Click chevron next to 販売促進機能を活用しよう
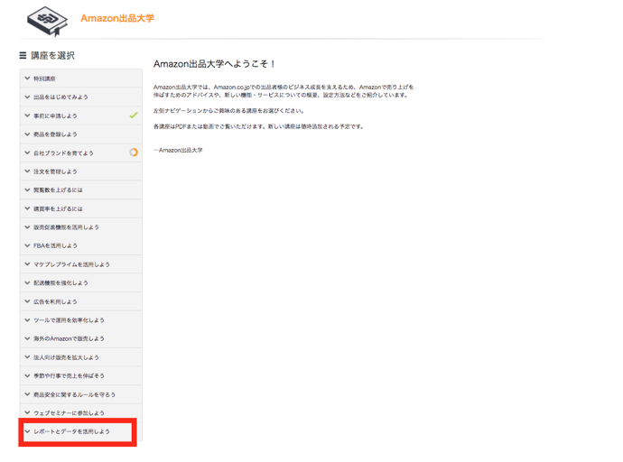The height and width of the screenshot is (462, 623). click(x=27, y=227)
